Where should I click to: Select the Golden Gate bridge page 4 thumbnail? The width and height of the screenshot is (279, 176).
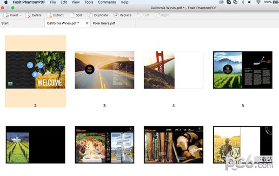(x=173, y=70)
